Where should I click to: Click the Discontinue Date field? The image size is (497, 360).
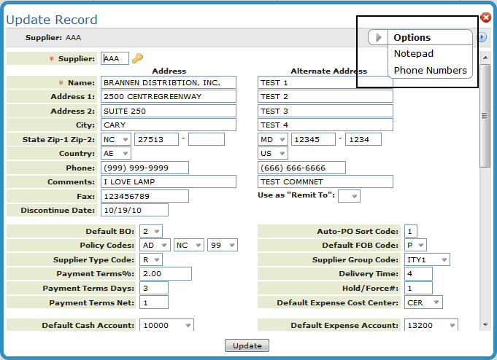click(134, 210)
